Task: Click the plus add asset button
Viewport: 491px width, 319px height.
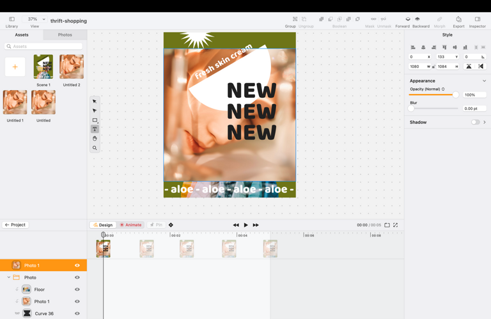Action: pyautogui.click(x=15, y=66)
